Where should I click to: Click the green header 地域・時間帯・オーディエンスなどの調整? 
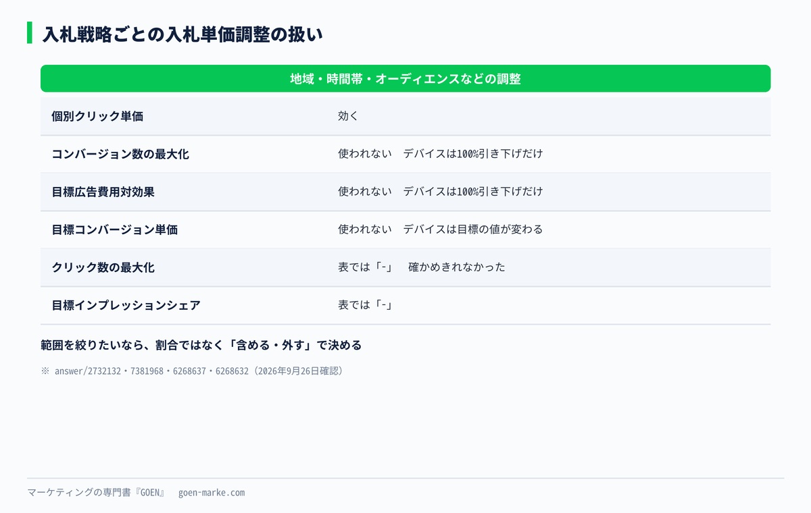pos(405,78)
